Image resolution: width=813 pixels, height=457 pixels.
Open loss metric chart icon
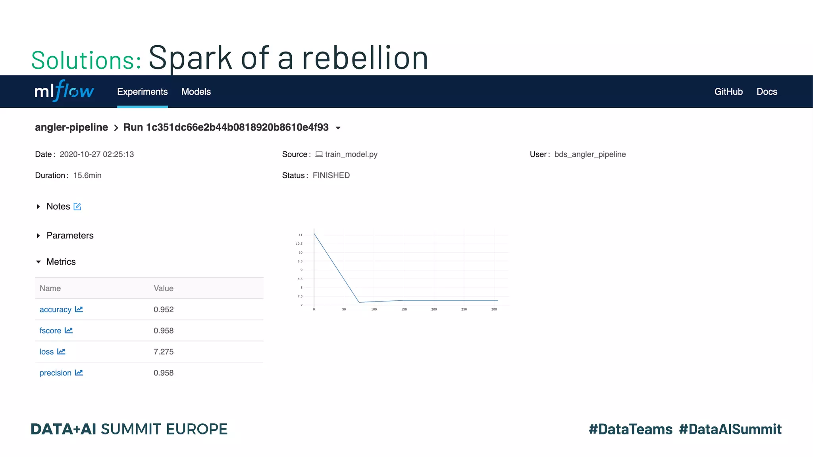point(61,351)
